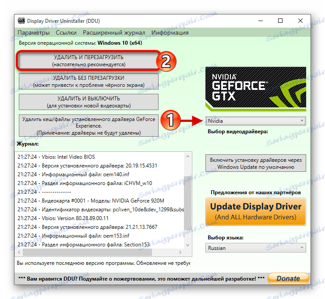Click УДАЛИТЬ И ПЕРЕЗАГРУЗИТЬ button
The width and height of the screenshot is (325, 299).
coord(88,61)
